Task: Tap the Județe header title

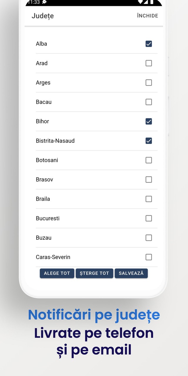Action: point(43,16)
